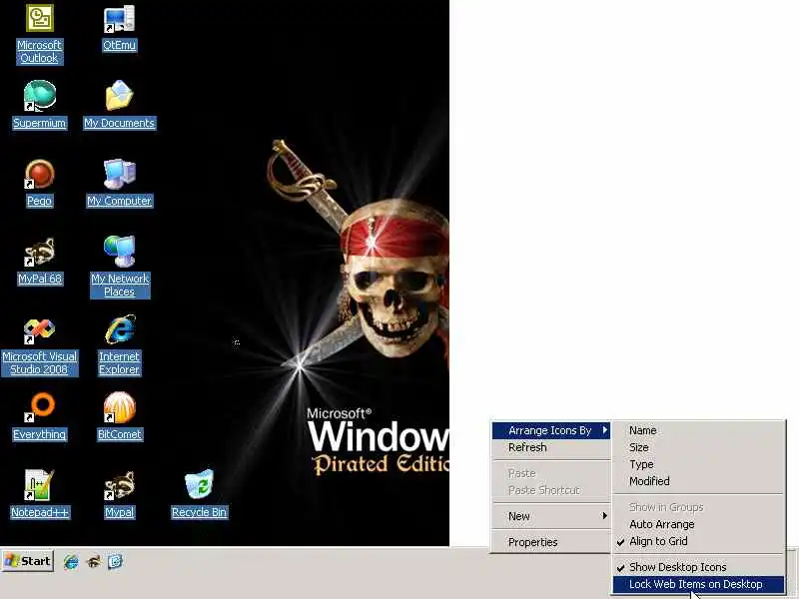Arrange desktop icons by Type
Image resolution: width=799 pixels, height=599 pixels.
698,464
